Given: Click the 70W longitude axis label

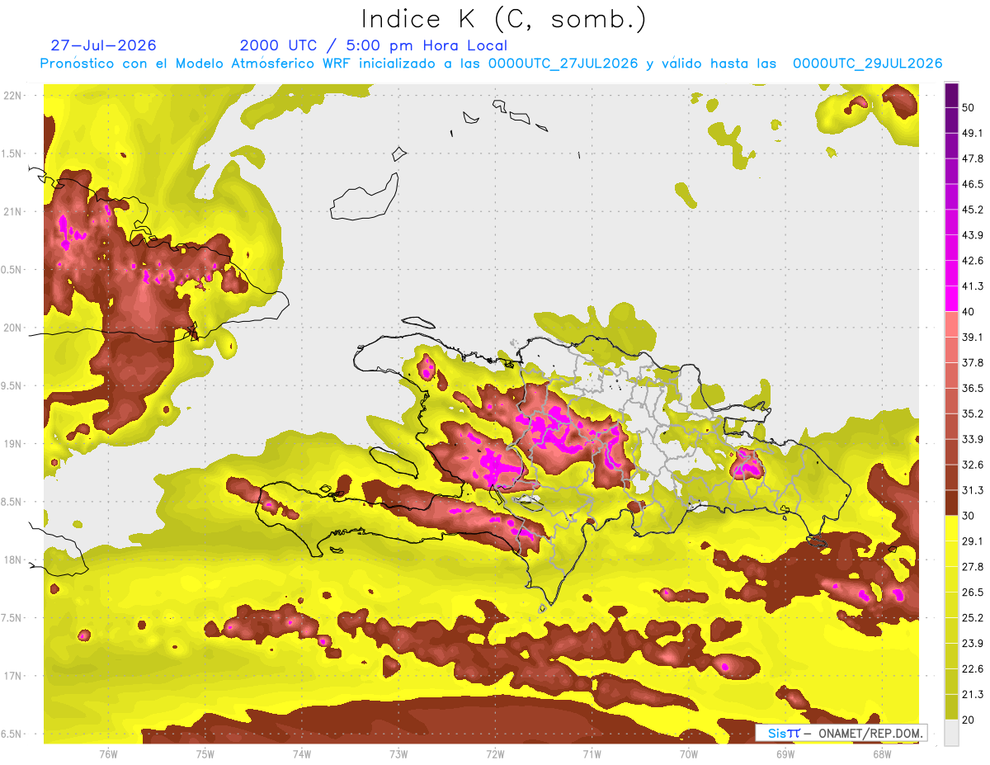Looking at the screenshot, I should tap(688, 754).
